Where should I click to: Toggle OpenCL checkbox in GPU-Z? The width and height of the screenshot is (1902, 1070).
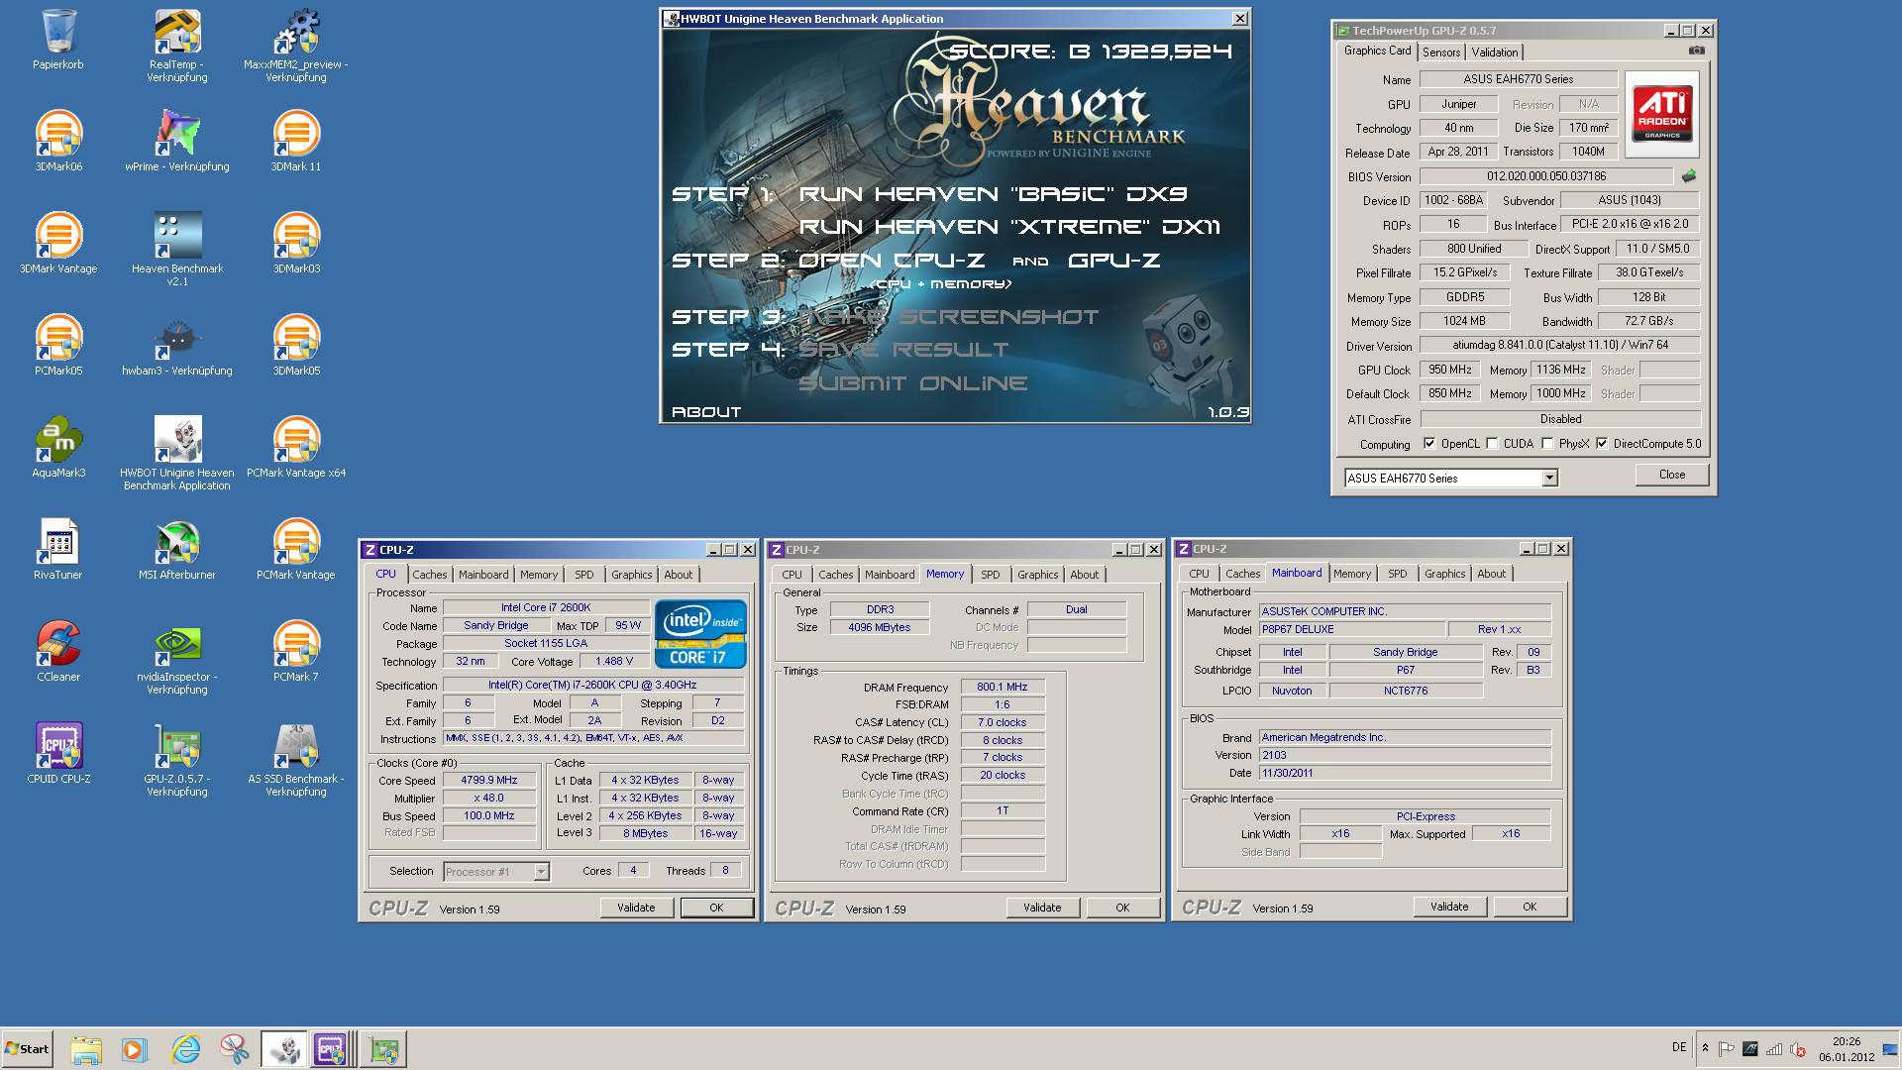click(1428, 444)
